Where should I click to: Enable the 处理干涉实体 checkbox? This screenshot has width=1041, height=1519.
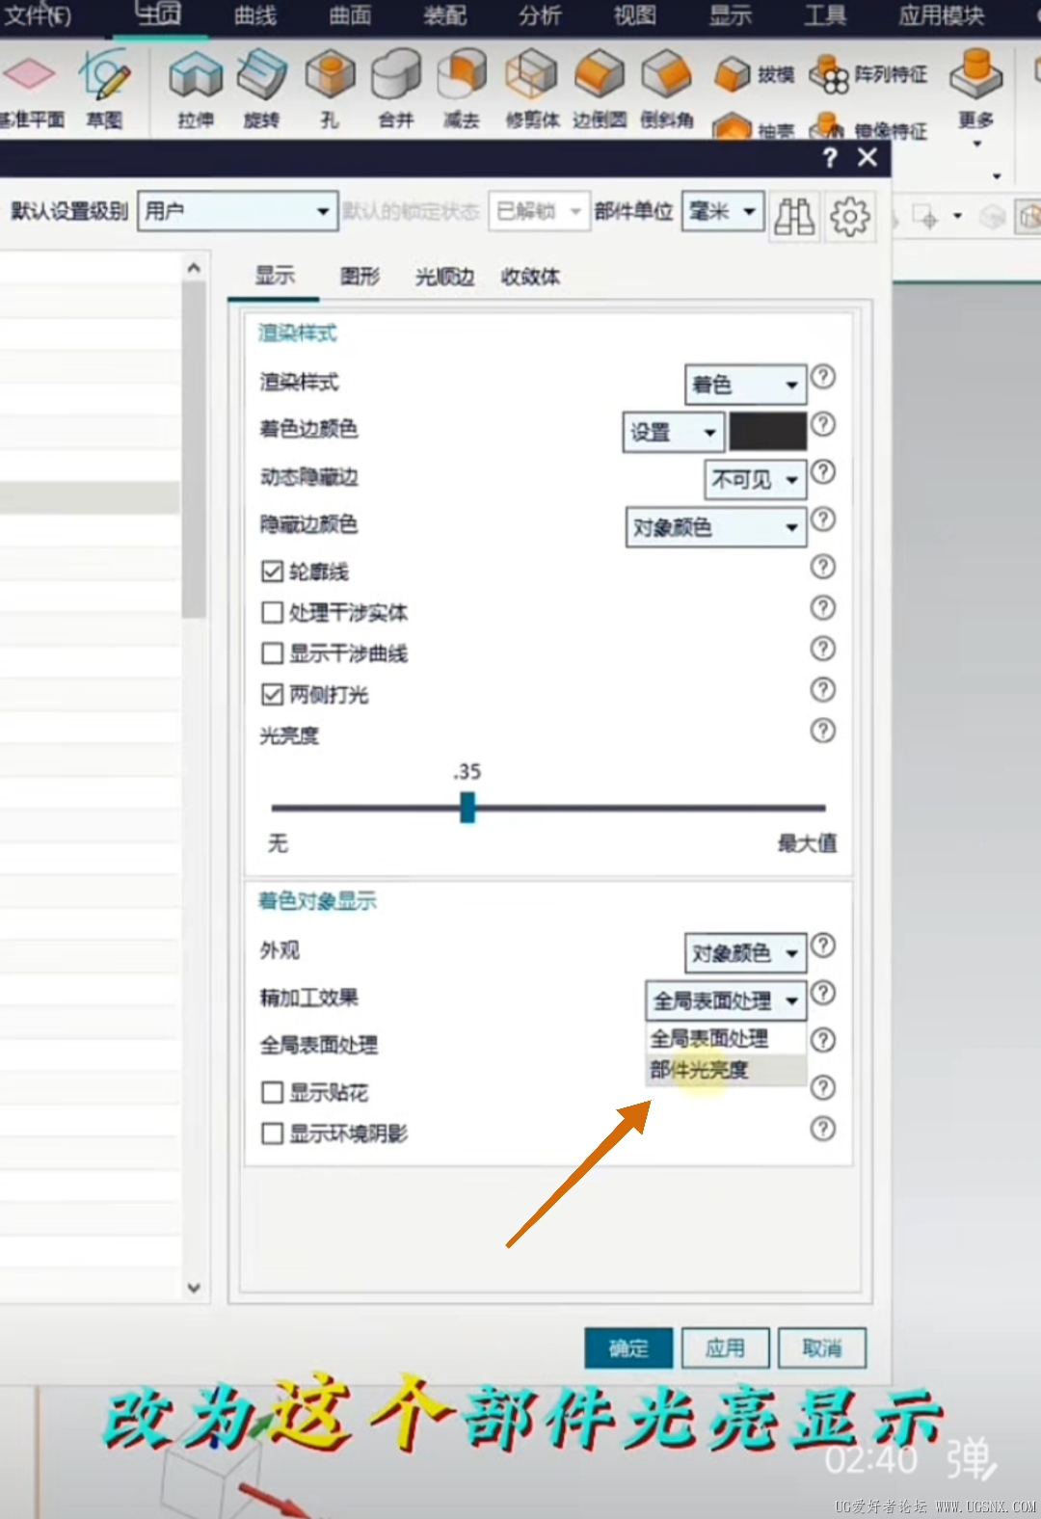tap(272, 613)
